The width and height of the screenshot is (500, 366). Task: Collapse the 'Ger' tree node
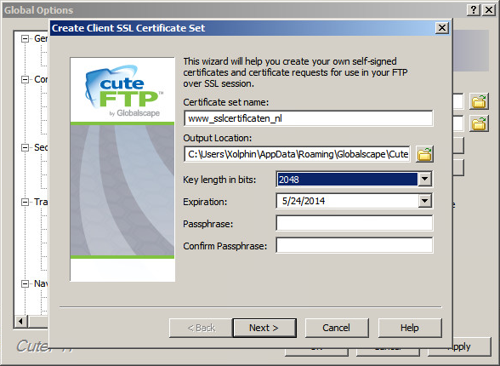(x=25, y=38)
